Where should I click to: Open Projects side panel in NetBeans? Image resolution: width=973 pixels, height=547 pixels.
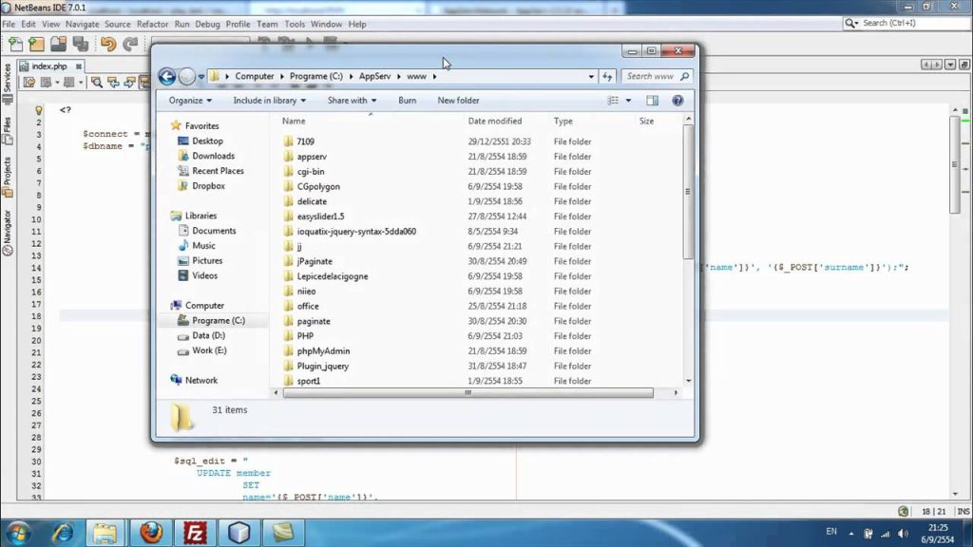pos(7,177)
